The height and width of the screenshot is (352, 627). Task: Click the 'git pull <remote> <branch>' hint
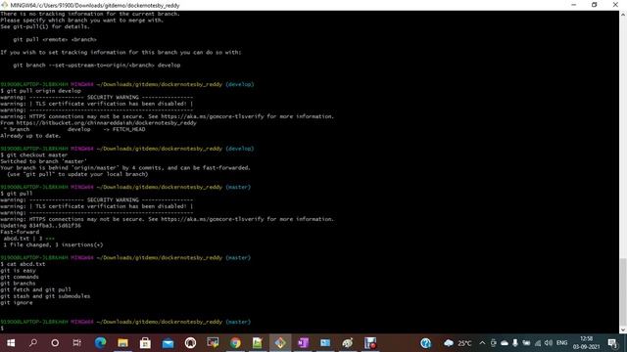coord(55,39)
